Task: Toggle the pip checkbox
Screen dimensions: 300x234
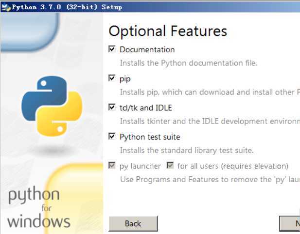Action: click(x=112, y=78)
